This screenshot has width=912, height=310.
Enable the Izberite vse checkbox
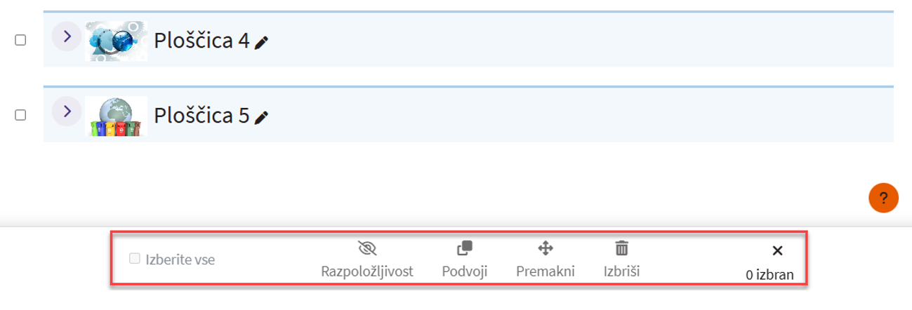click(x=135, y=259)
